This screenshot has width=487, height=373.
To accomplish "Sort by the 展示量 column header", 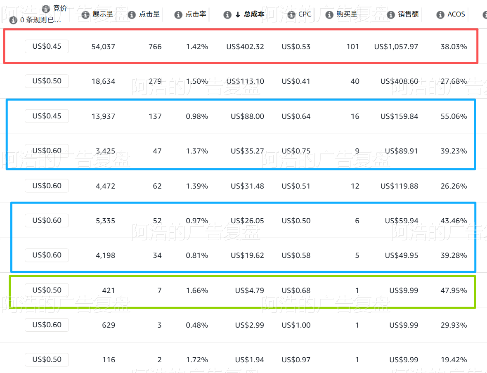I will [x=103, y=14].
